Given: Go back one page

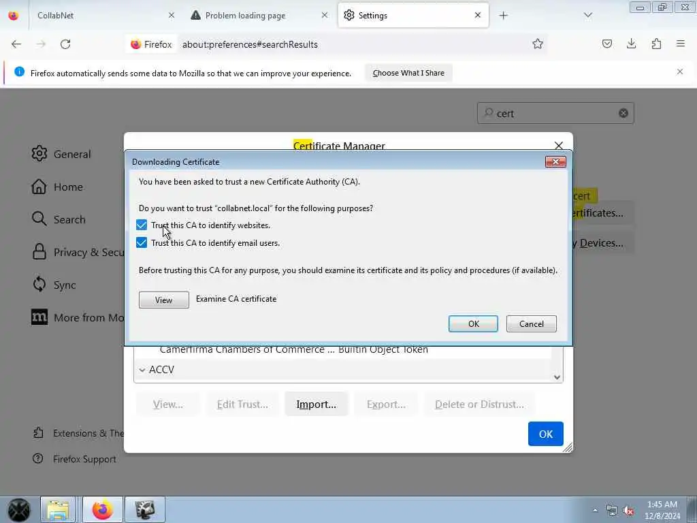Looking at the screenshot, I should pyautogui.click(x=16, y=44).
